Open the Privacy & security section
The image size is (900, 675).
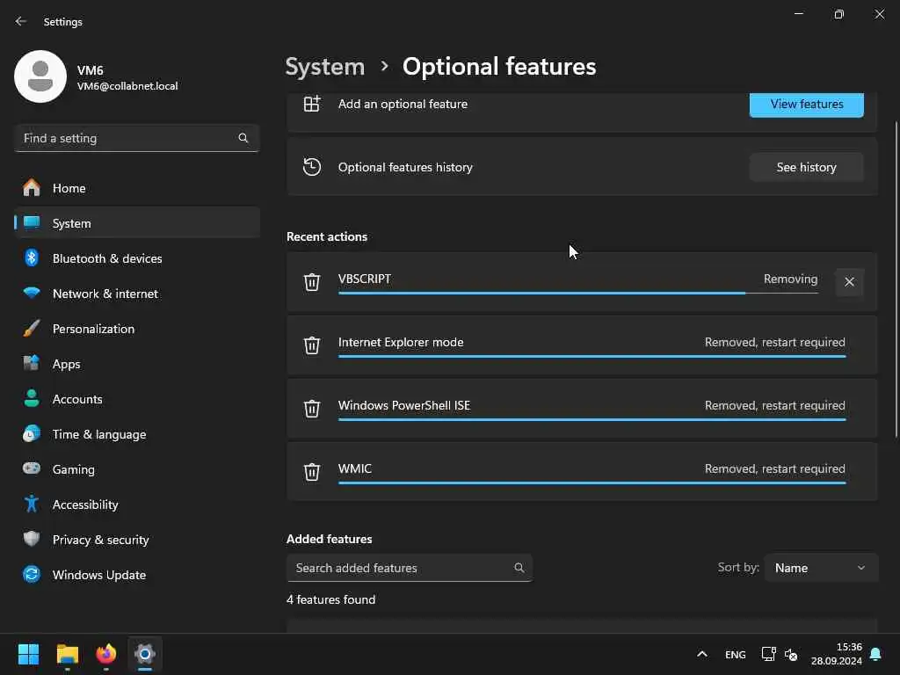(x=100, y=540)
